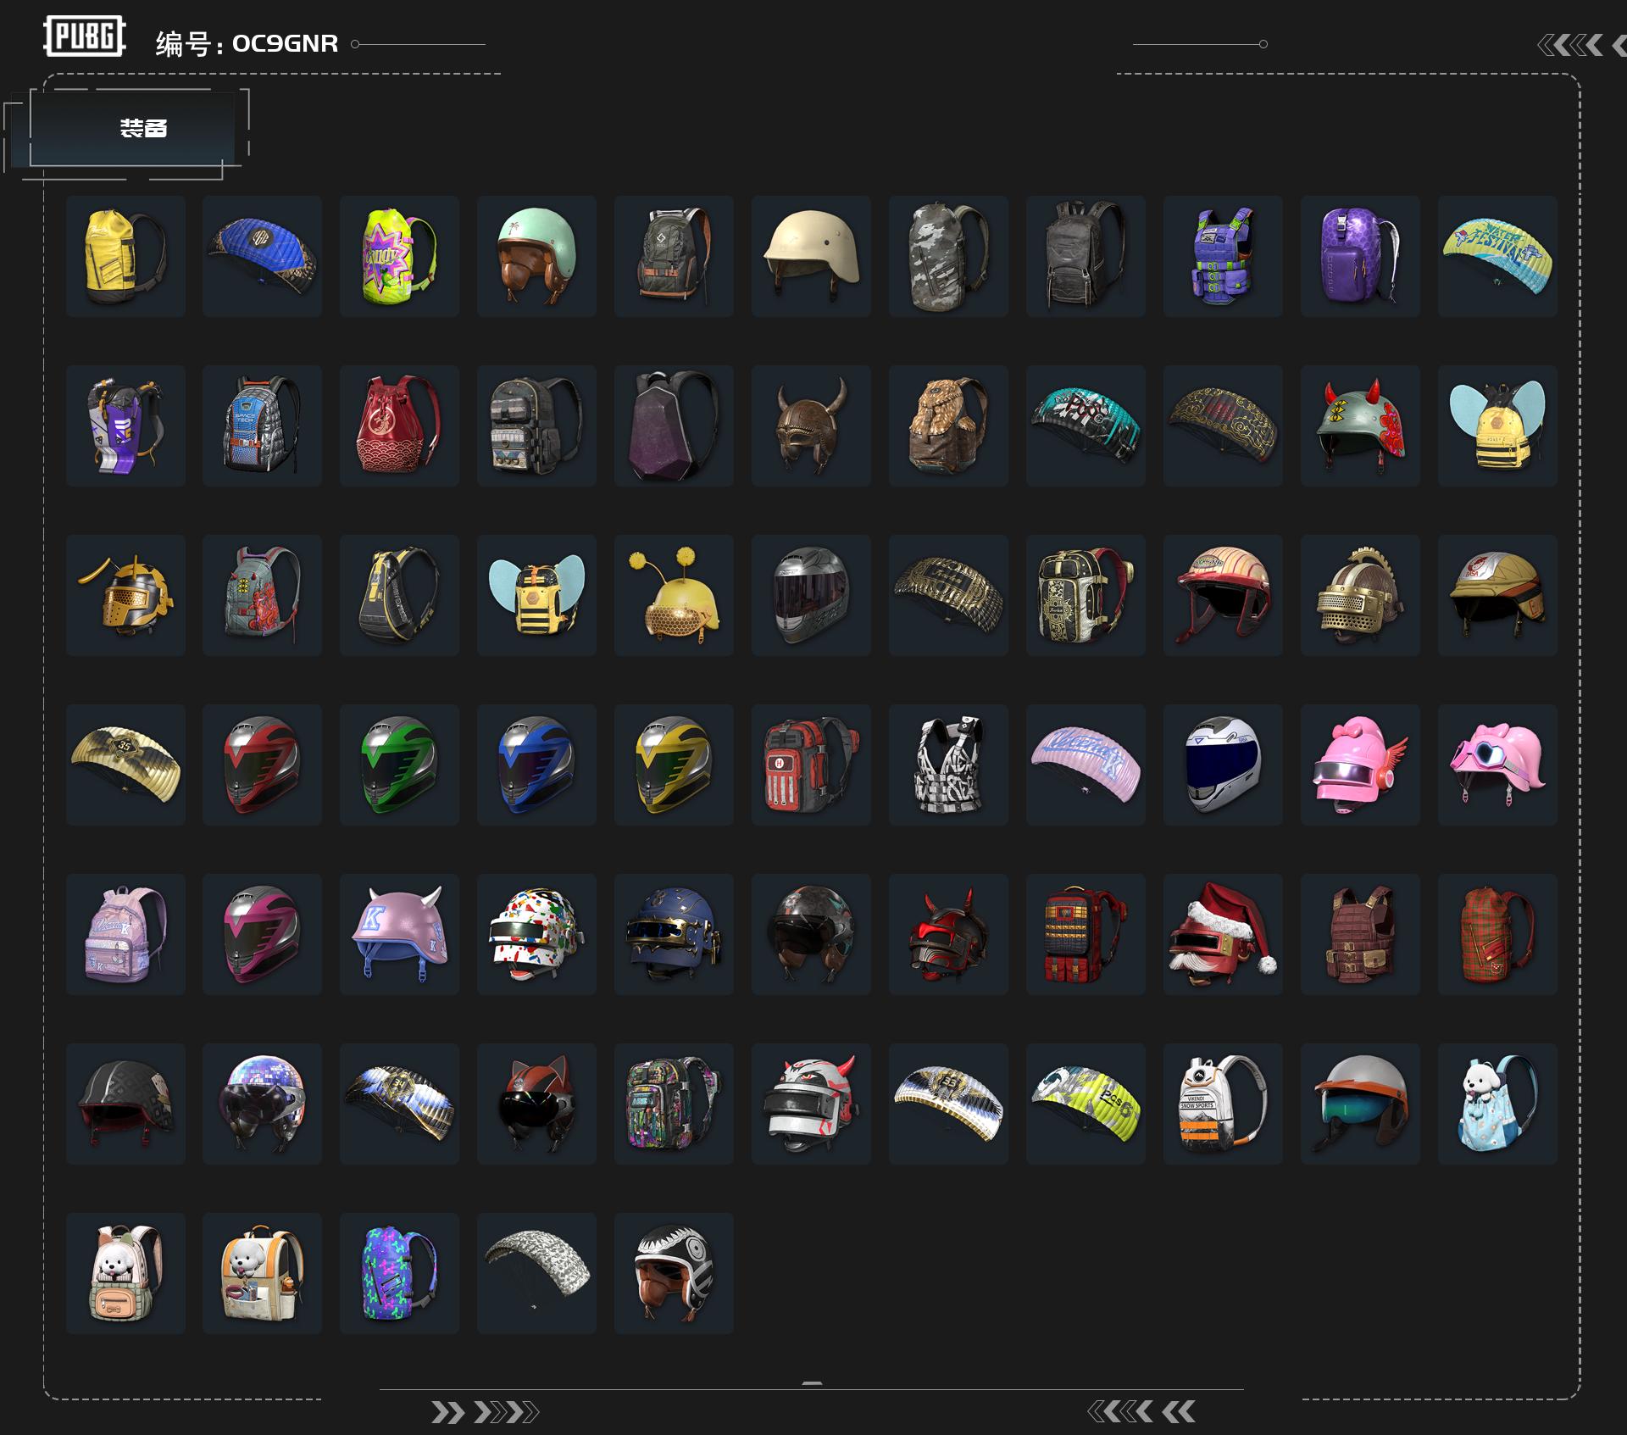Select the grey camo backpack
This screenshot has height=1435, width=1627.
(x=948, y=256)
